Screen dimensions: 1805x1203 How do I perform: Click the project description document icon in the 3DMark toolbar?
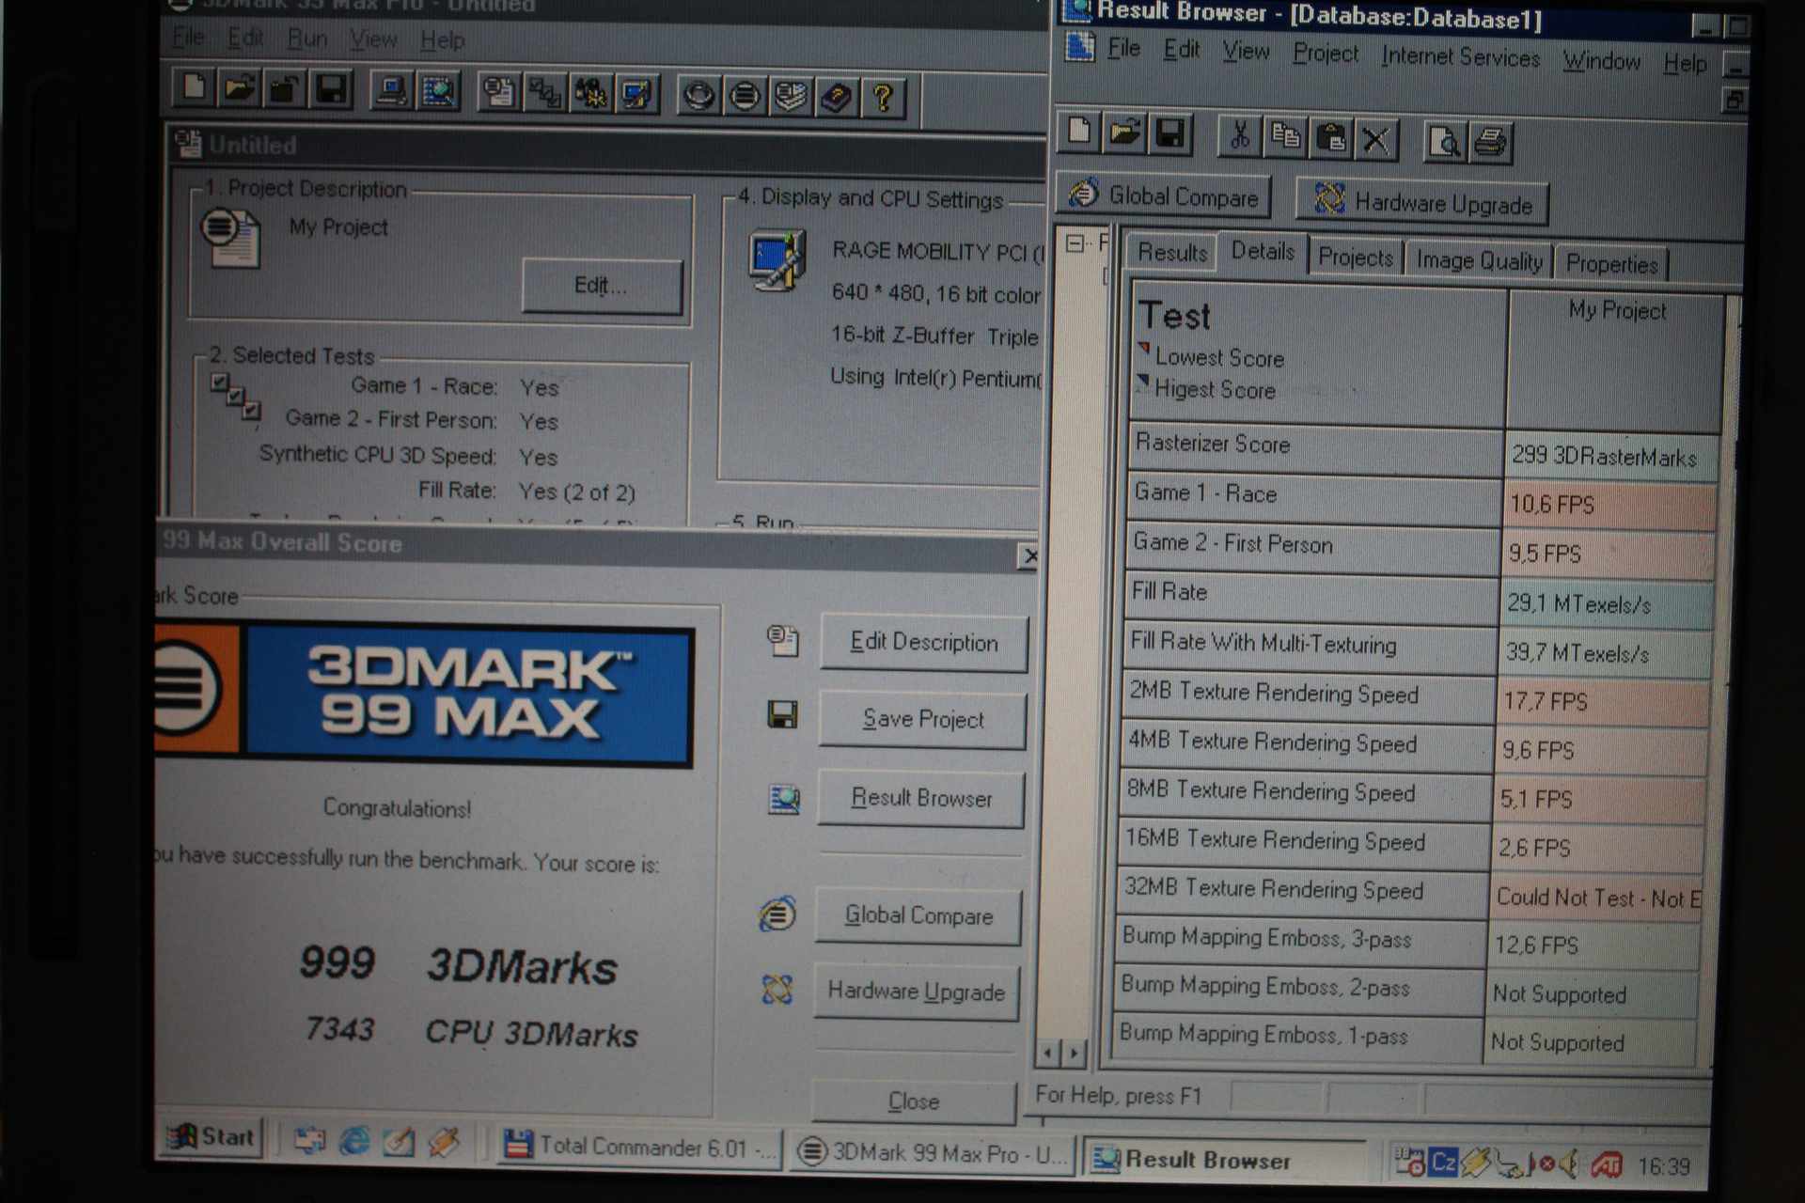498,94
